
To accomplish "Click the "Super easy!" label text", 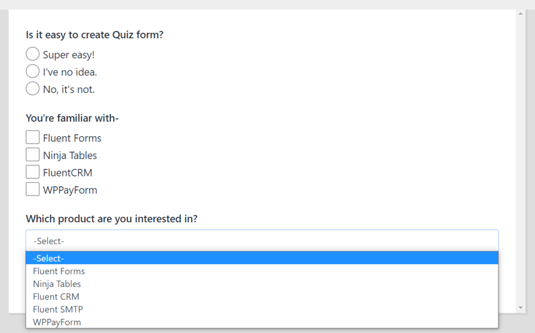I will tap(68, 54).
